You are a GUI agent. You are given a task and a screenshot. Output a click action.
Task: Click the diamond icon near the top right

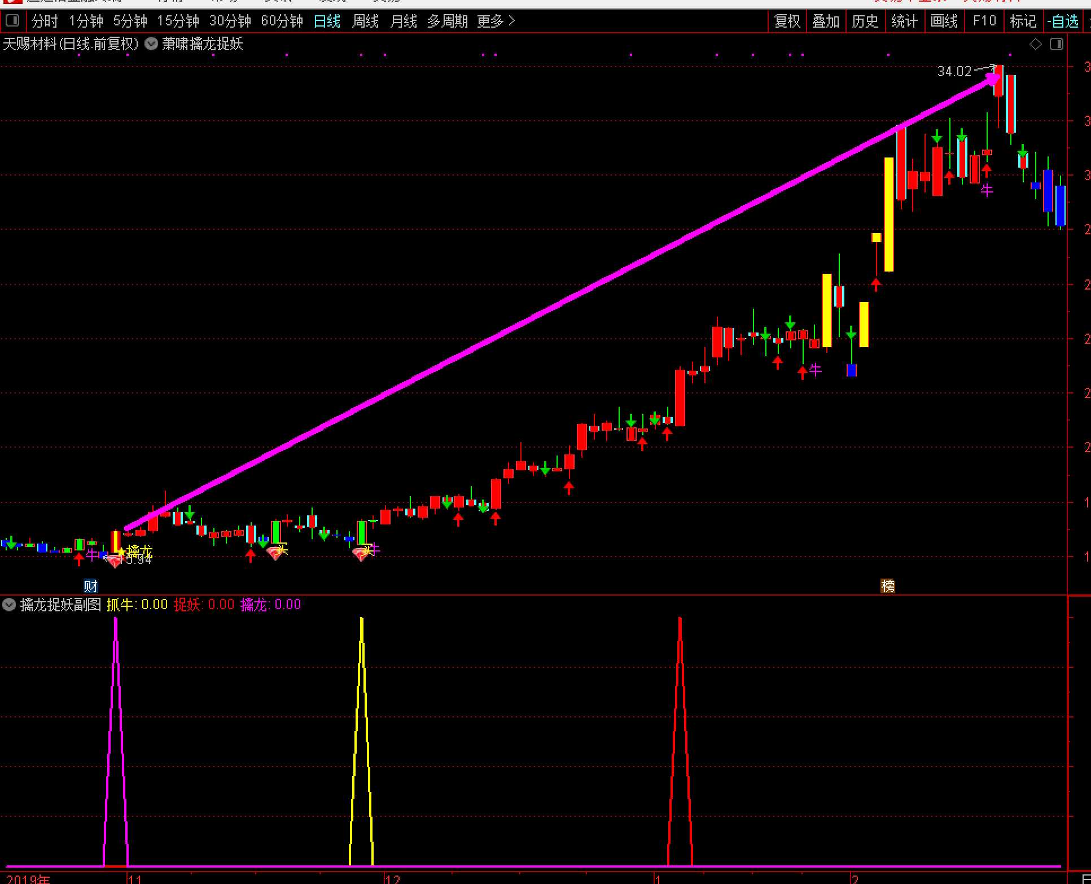coord(1035,44)
